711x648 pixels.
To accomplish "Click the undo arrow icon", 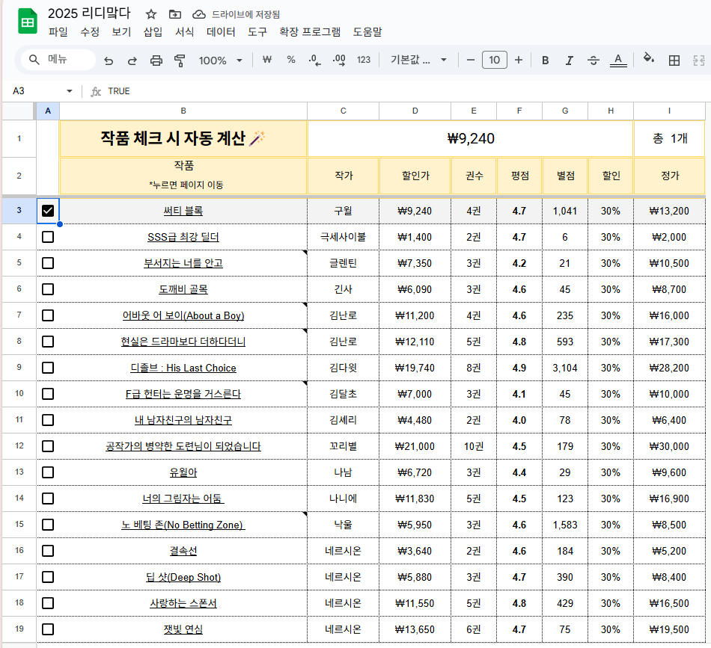I will pyautogui.click(x=109, y=61).
